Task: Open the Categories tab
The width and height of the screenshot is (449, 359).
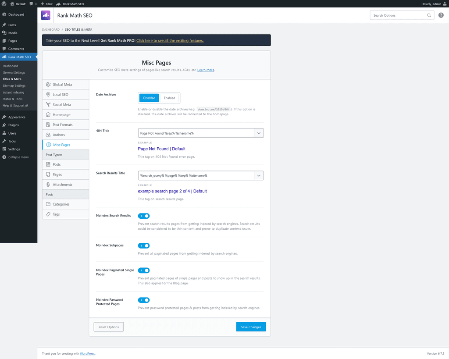Action: 66,204
